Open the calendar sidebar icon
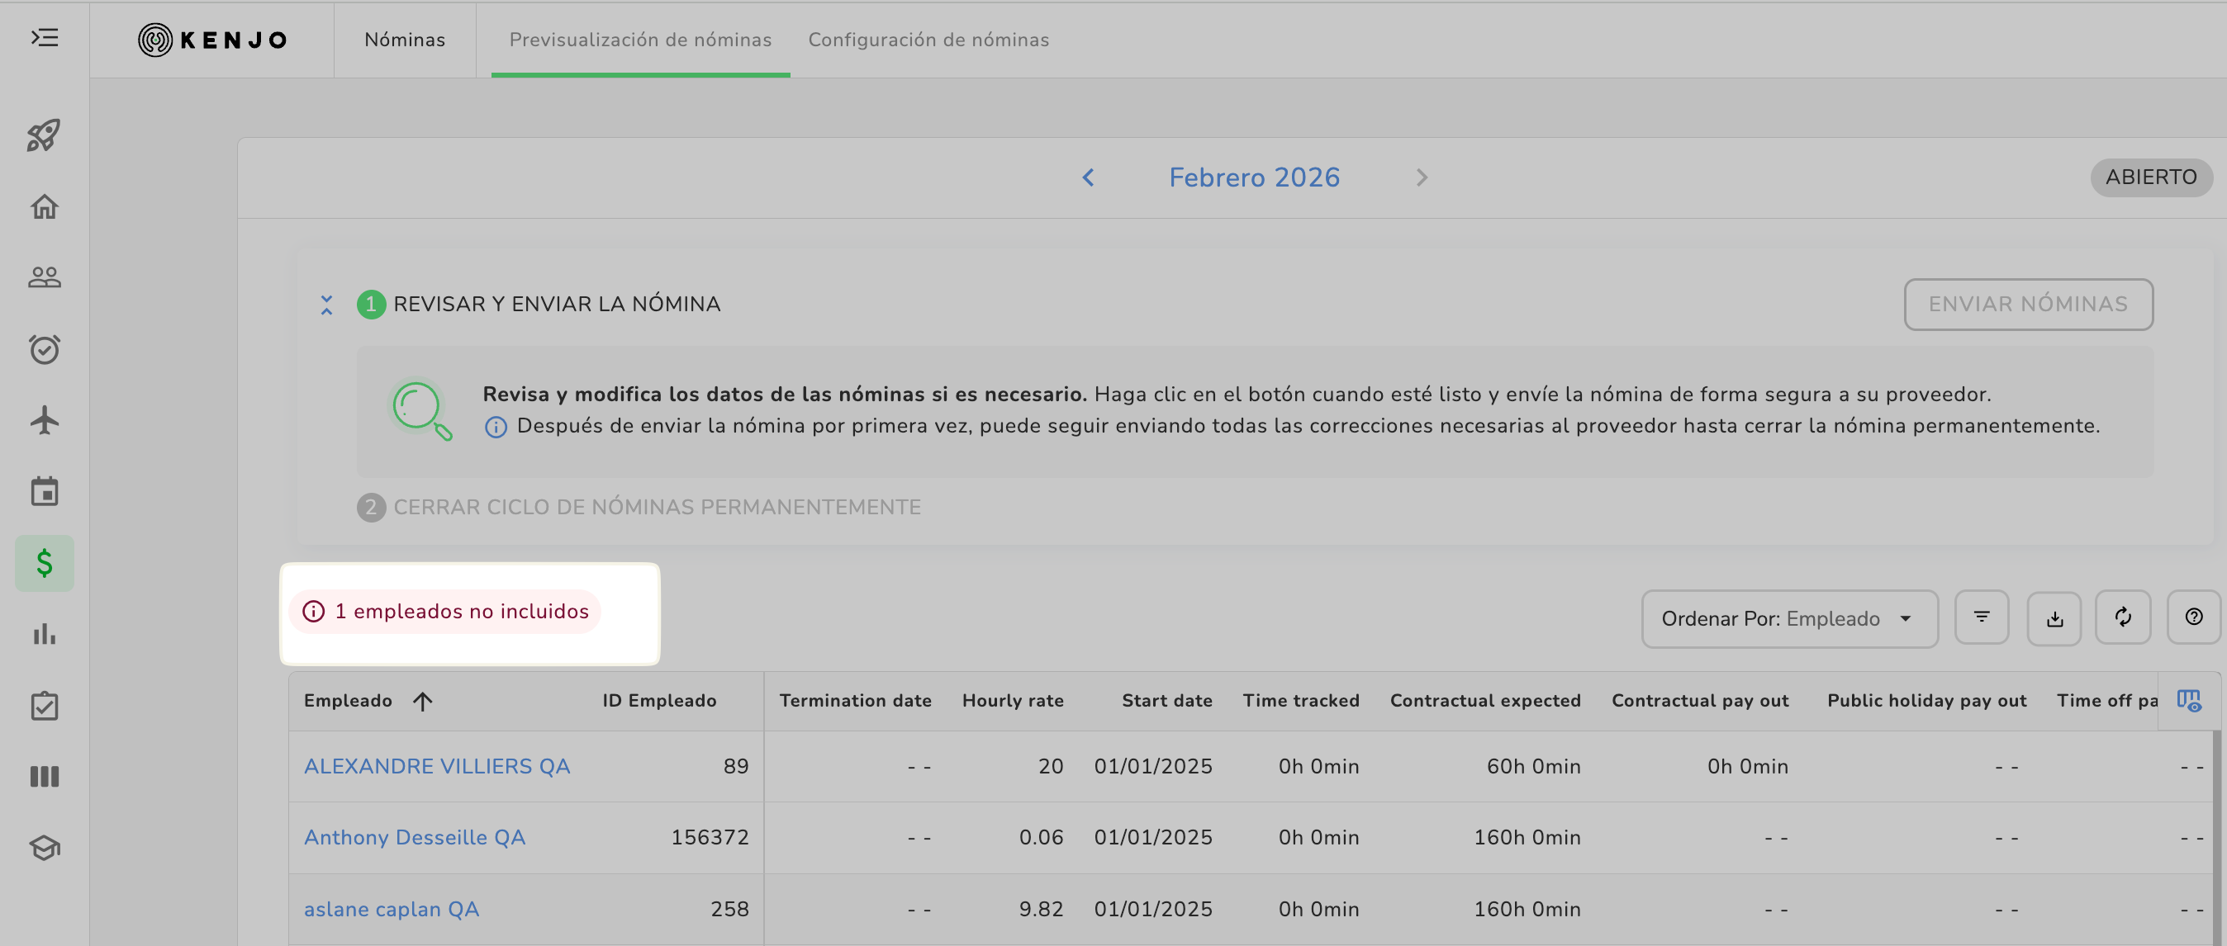Image resolution: width=2227 pixels, height=946 pixels. click(44, 492)
